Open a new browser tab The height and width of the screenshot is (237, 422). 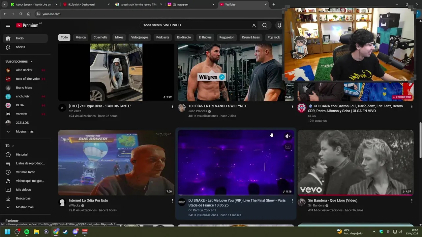[x=273, y=5]
